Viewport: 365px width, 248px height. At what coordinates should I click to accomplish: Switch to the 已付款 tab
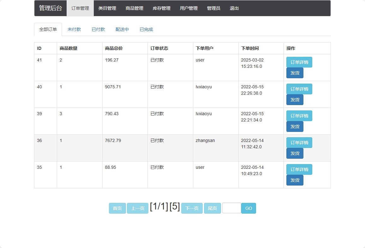98,29
